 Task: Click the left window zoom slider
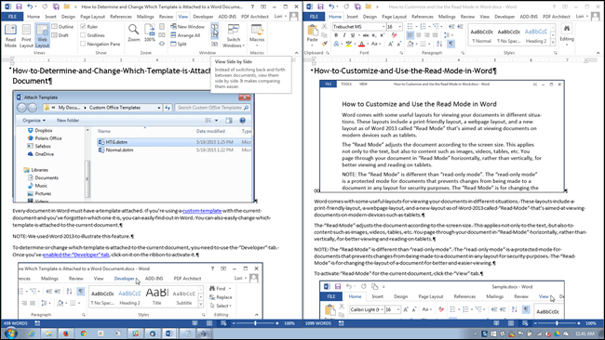[255, 323]
